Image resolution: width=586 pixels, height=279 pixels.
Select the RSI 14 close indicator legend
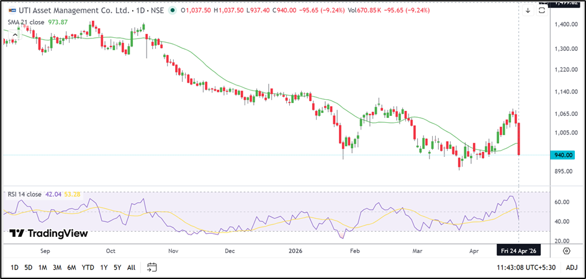click(24, 194)
